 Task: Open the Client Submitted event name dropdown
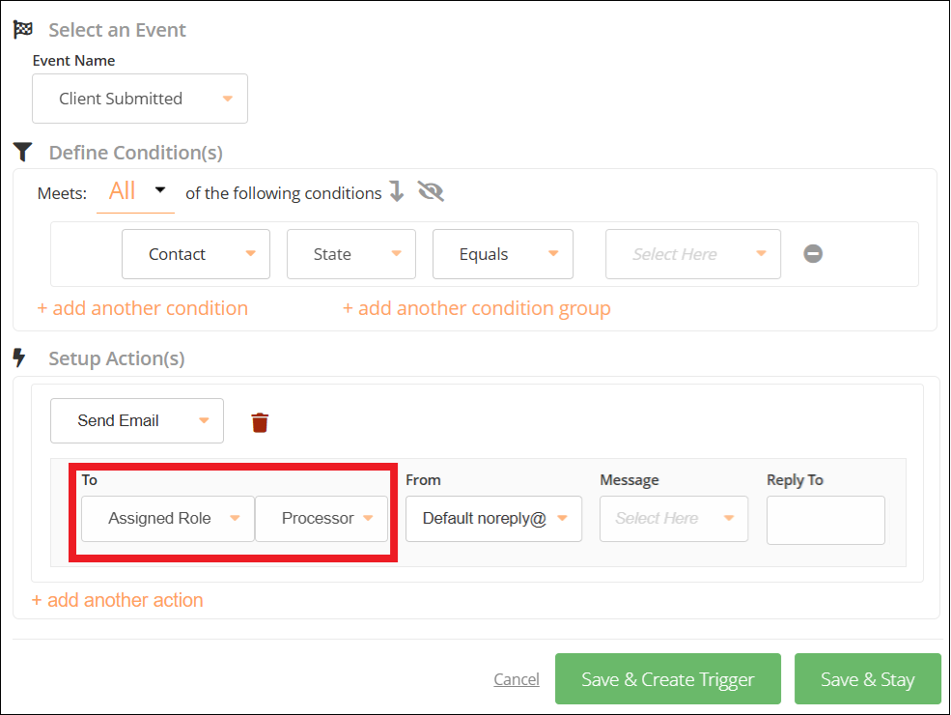(140, 99)
